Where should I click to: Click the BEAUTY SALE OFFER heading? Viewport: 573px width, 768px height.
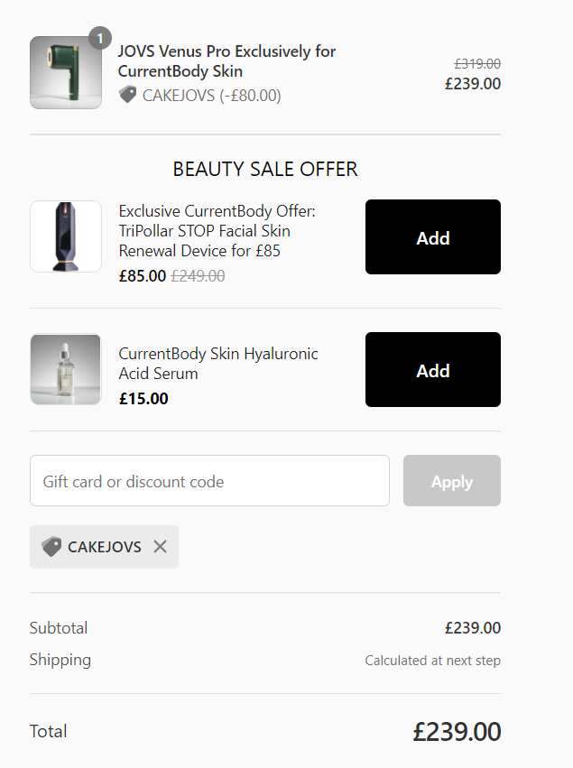[265, 170]
